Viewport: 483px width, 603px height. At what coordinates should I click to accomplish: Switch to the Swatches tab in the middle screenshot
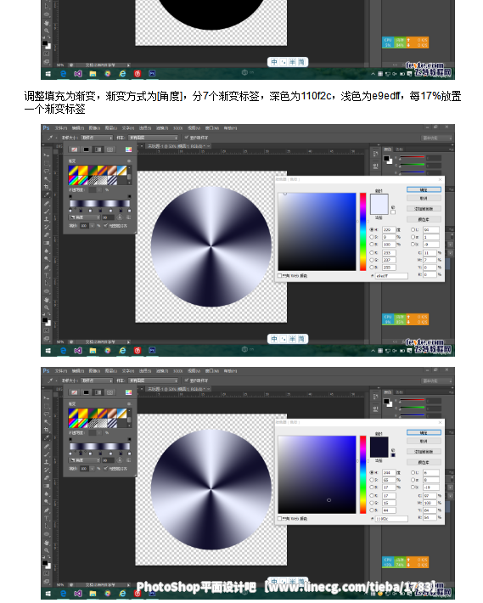[400, 149]
